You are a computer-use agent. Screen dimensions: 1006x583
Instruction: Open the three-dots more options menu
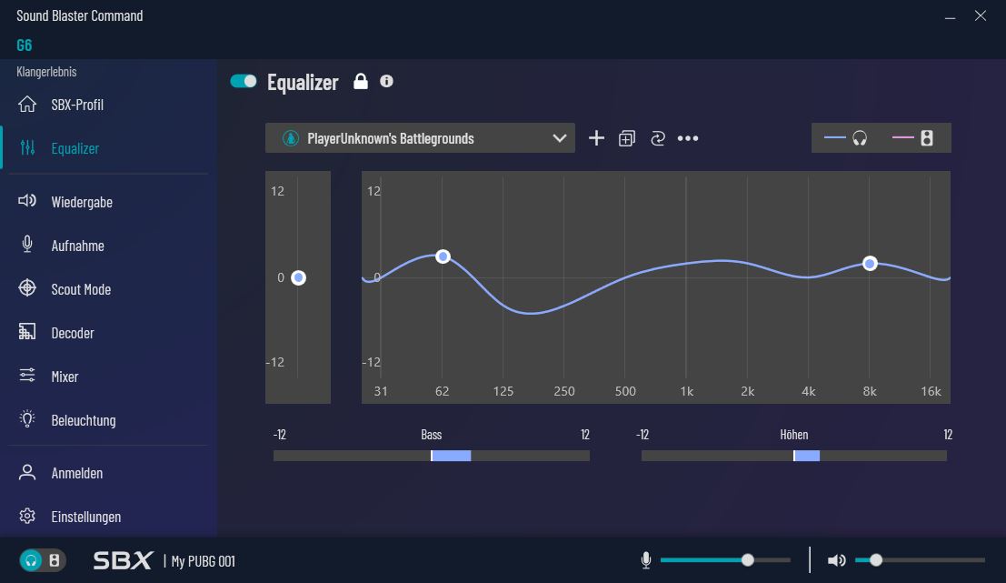point(688,138)
